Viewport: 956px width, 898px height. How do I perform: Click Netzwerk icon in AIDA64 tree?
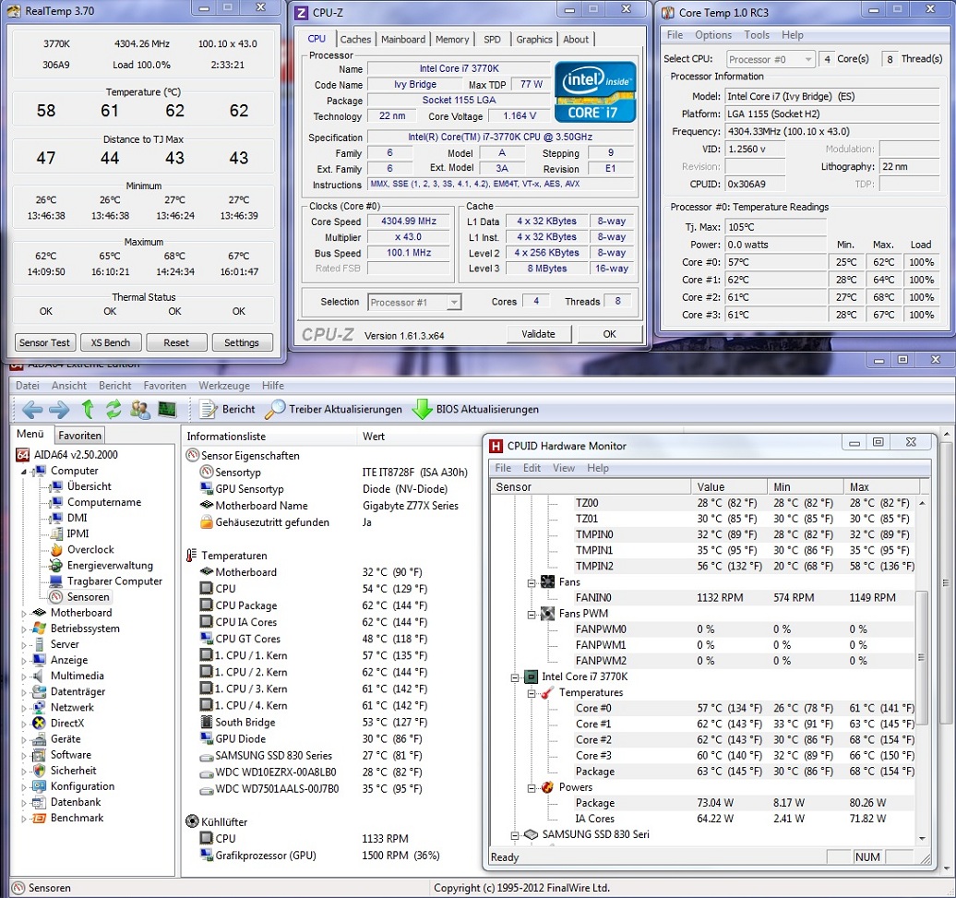[x=39, y=707]
